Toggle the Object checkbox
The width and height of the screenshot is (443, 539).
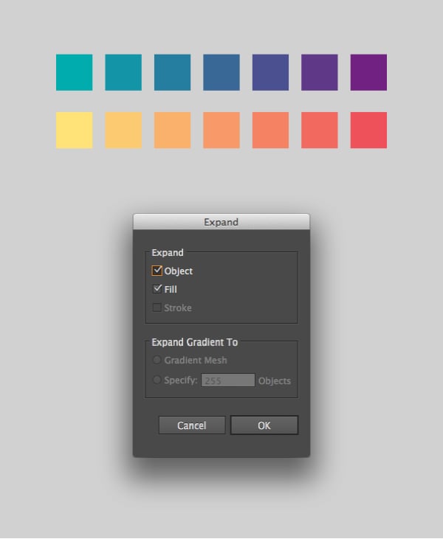click(x=157, y=271)
